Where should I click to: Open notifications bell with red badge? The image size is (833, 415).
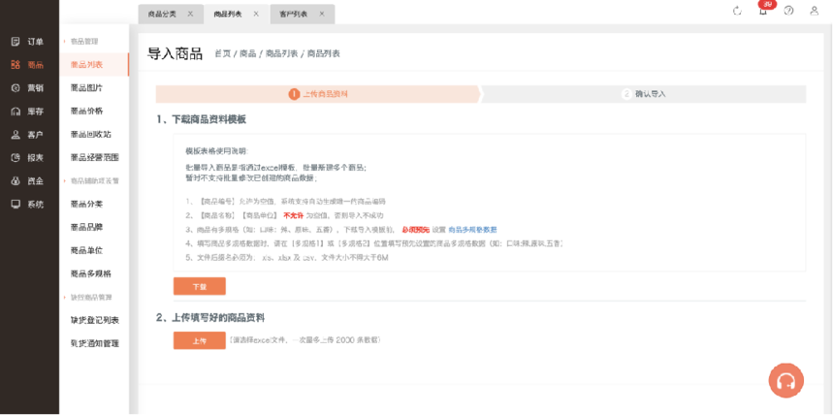(x=763, y=11)
